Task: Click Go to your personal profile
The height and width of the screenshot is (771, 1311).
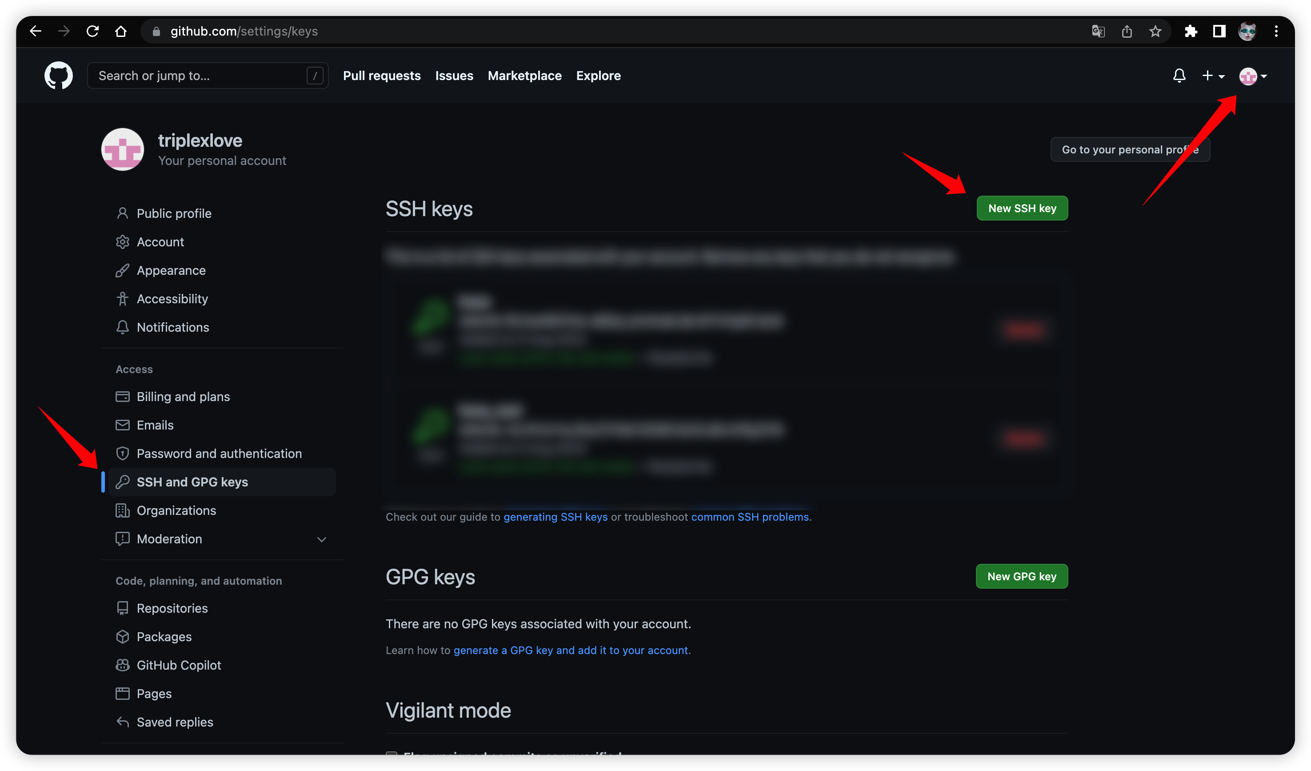Action: [x=1130, y=150]
